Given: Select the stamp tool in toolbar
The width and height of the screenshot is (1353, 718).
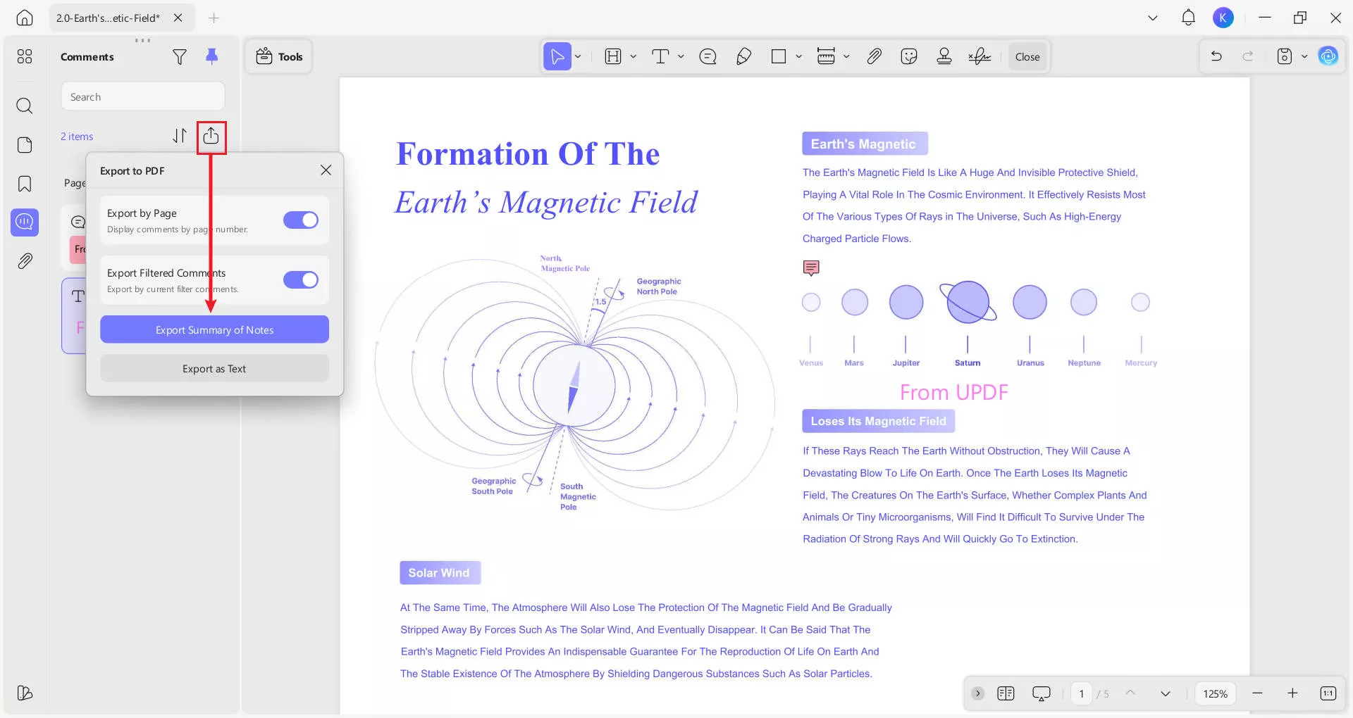Looking at the screenshot, I should [944, 57].
